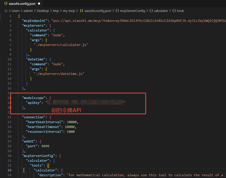Click the 5000 value

coord(71,132)
